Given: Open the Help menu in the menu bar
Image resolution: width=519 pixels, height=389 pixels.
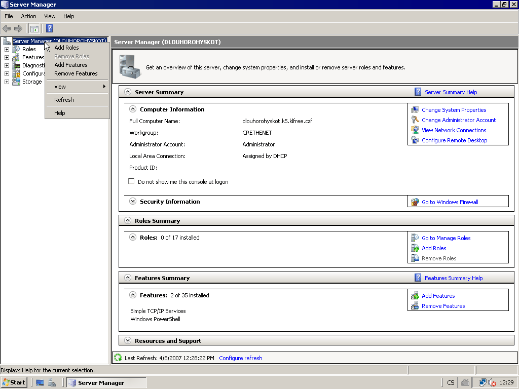Looking at the screenshot, I should pyautogui.click(x=69, y=16).
